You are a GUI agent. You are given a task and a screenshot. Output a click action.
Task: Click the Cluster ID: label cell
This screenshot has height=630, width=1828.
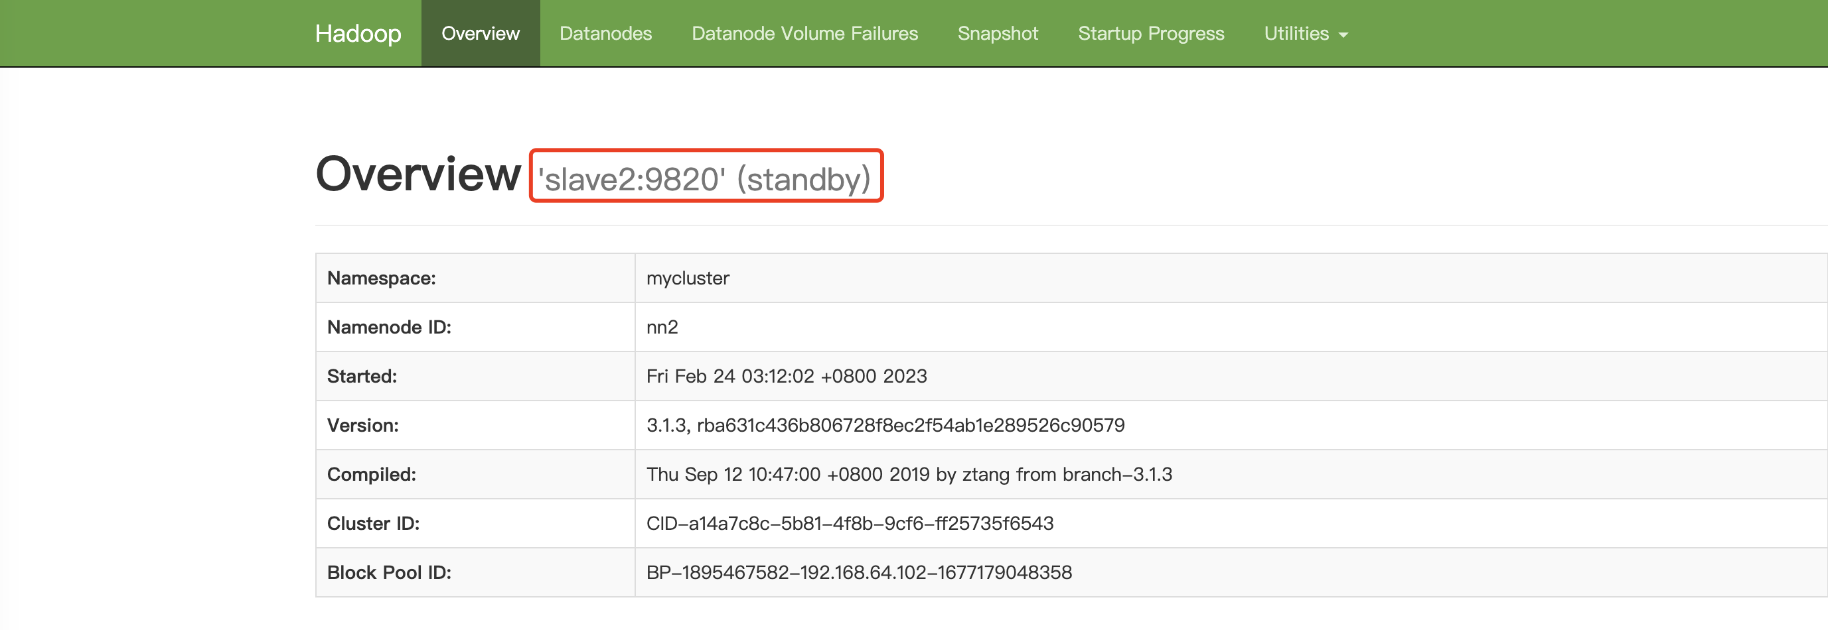pyautogui.click(x=475, y=523)
